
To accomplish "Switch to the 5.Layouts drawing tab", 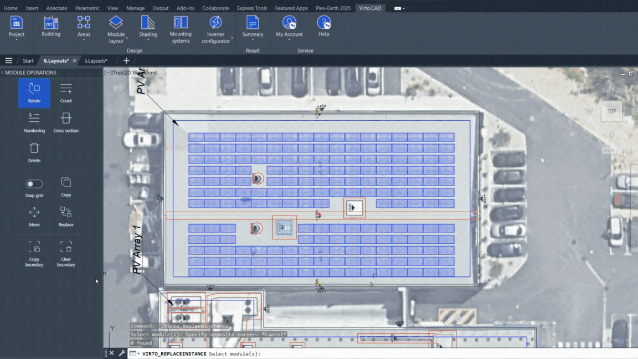I will pos(96,60).
